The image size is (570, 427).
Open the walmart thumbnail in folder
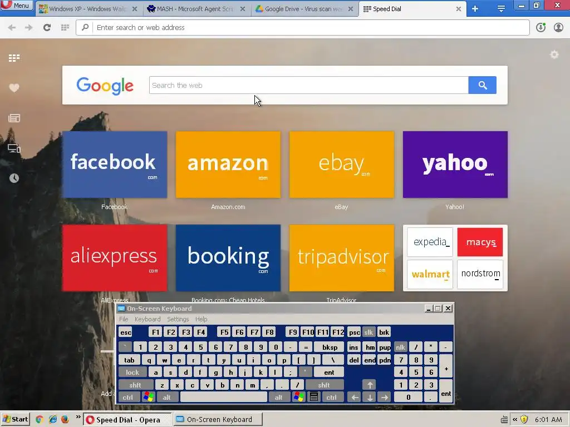point(430,274)
